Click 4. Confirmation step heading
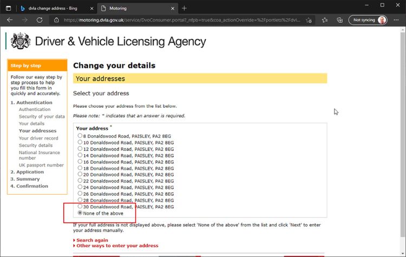The image size is (406, 257). [29, 186]
